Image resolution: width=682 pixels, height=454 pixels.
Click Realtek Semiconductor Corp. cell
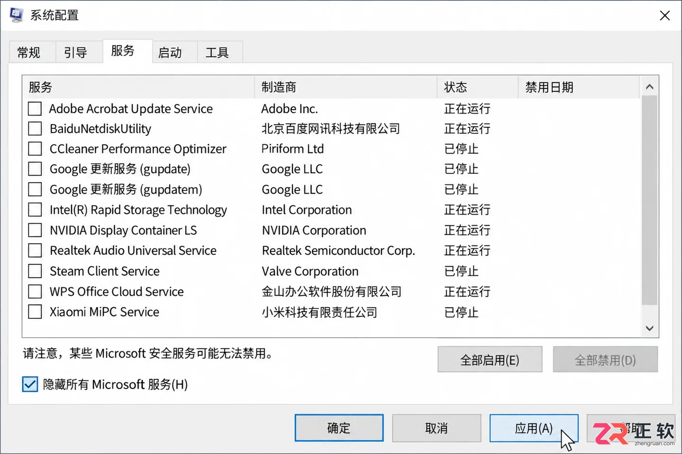(339, 251)
